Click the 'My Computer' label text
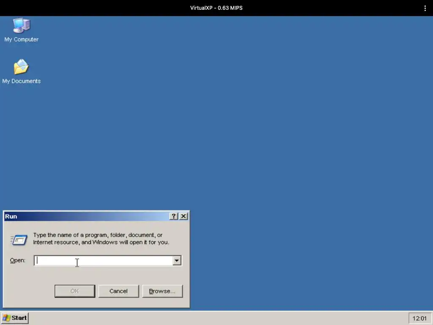This screenshot has width=433, height=325. [21, 39]
